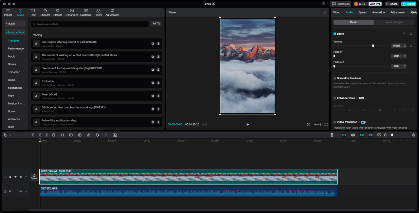
Task: Click the microphone Record voiceover icon
Action: (x=332, y=135)
